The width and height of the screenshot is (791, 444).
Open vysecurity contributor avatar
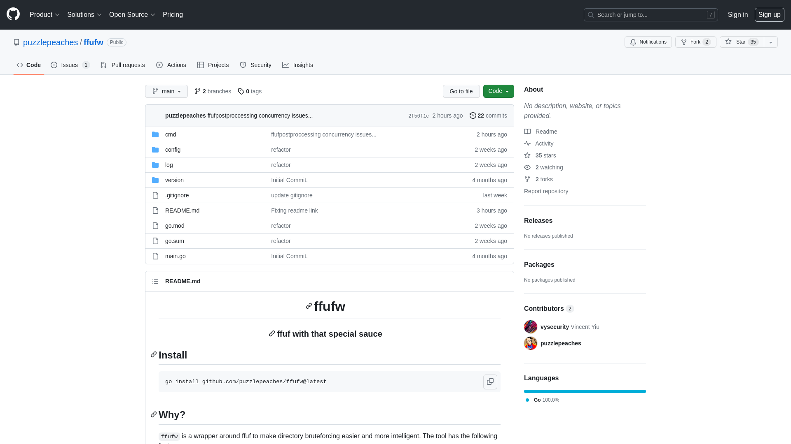point(531,327)
